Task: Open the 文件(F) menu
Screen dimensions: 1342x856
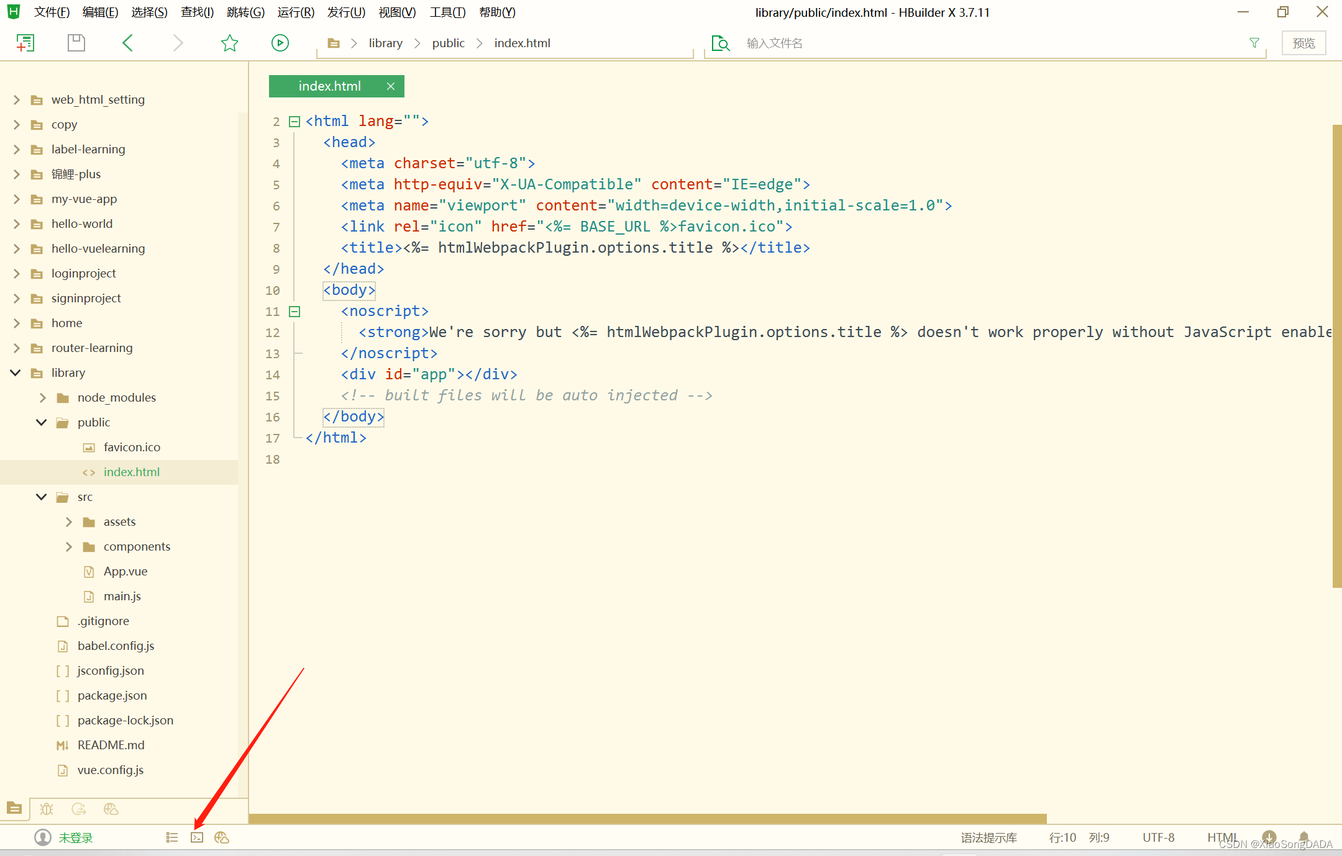Action: point(52,12)
